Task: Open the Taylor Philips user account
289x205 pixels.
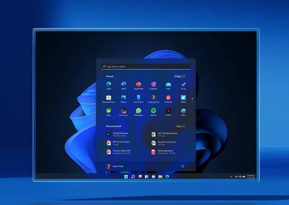Action: (x=115, y=166)
